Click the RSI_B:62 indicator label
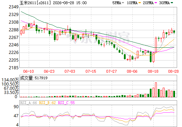Screen dimensions: 182x127 pos(47,103)
